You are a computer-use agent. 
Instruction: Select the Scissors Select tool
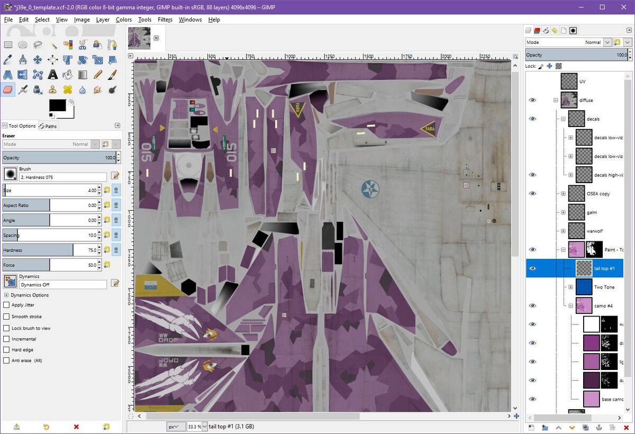(83, 45)
